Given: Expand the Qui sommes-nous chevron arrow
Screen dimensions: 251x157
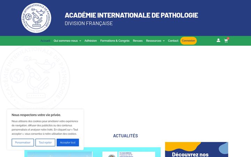Looking at the screenshot, I should pyautogui.click(x=80, y=41).
